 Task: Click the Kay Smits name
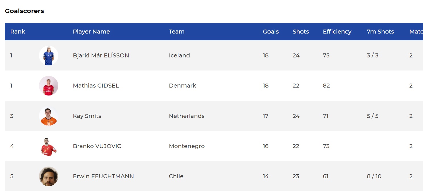point(87,116)
